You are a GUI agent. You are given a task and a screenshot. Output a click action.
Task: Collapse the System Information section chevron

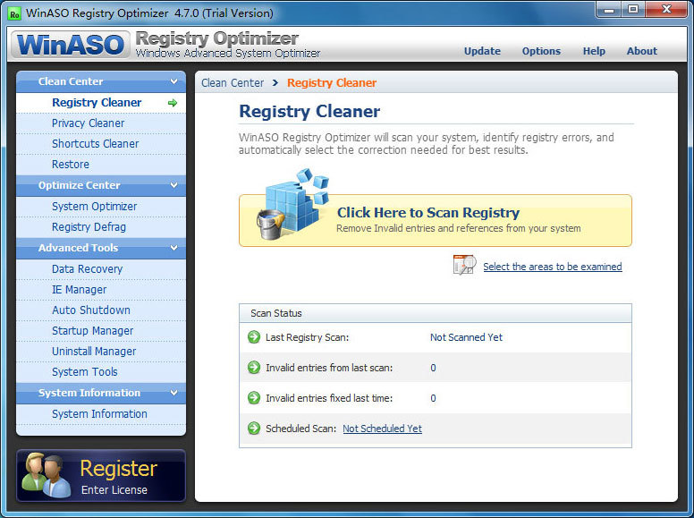point(173,393)
